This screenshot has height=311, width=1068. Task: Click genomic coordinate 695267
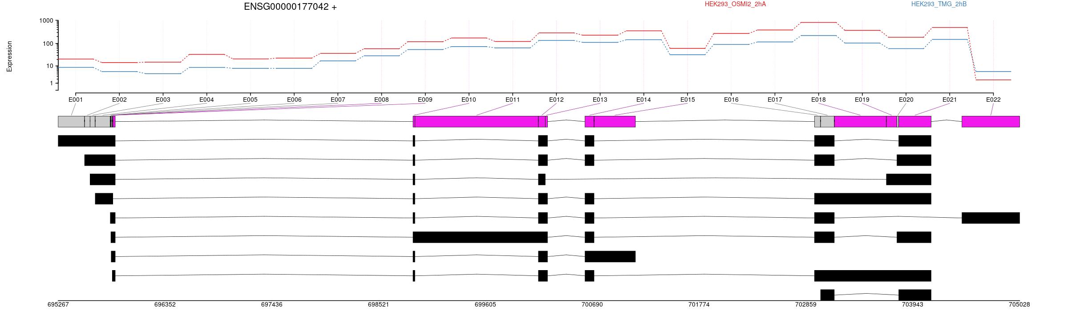tap(58, 305)
